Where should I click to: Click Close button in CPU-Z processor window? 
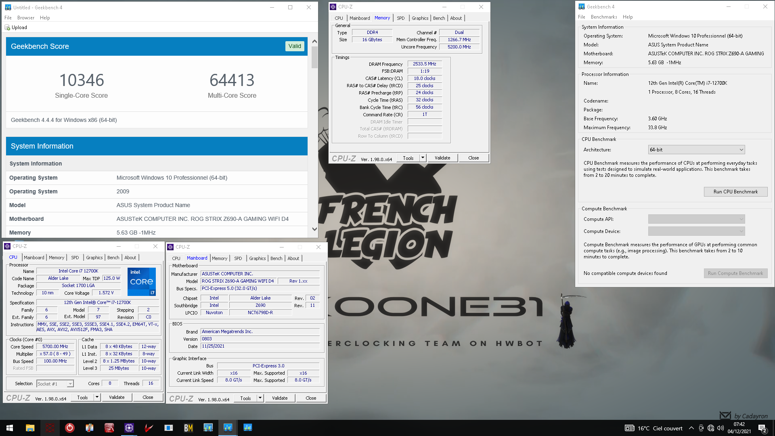click(x=148, y=397)
